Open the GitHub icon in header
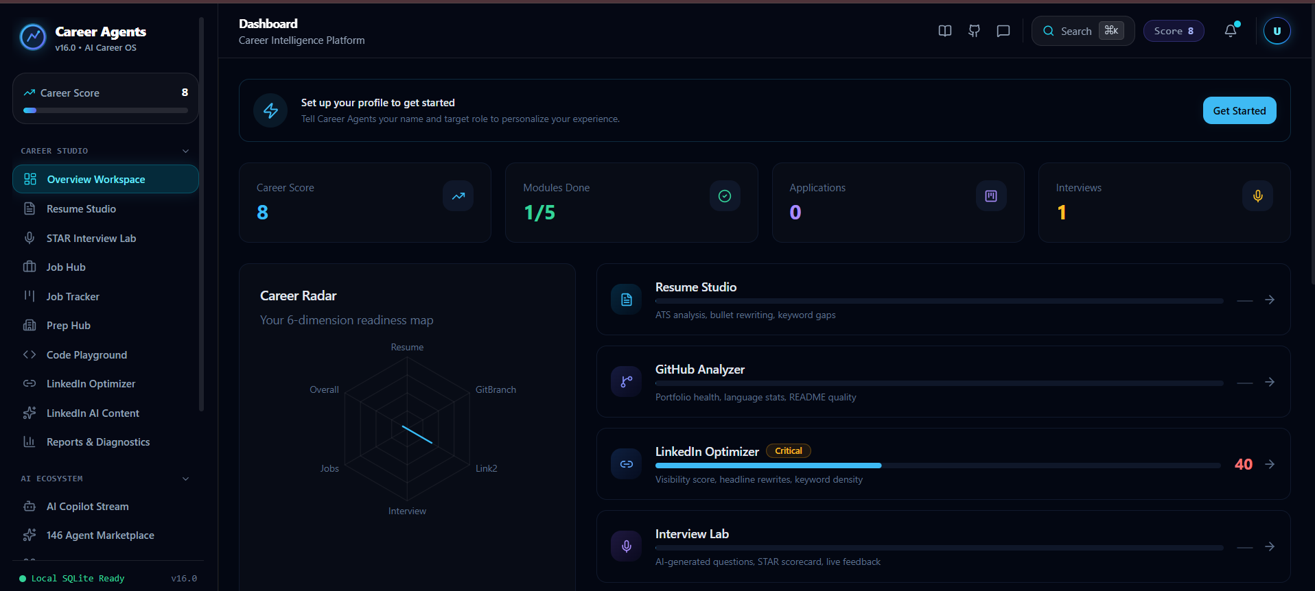 point(974,31)
